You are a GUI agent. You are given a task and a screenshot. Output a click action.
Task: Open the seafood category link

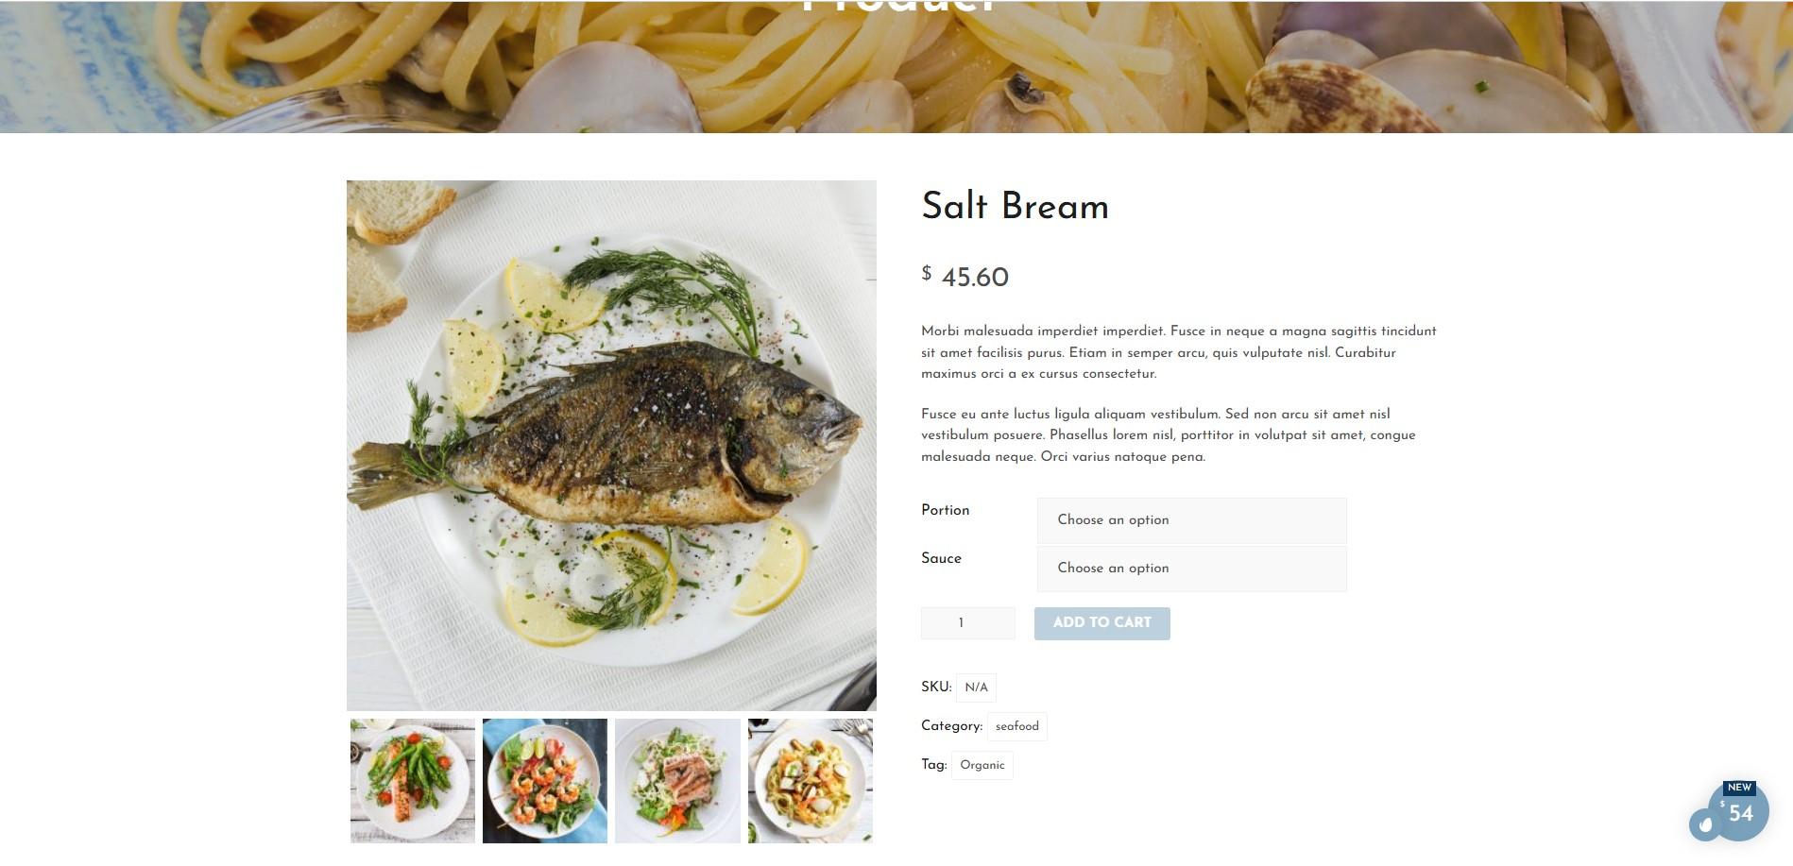(x=1016, y=726)
